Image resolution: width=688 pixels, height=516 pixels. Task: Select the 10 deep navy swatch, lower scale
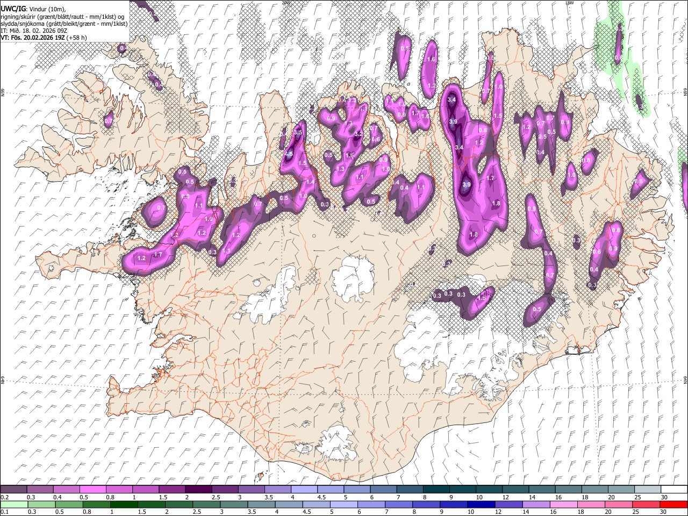point(481,504)
